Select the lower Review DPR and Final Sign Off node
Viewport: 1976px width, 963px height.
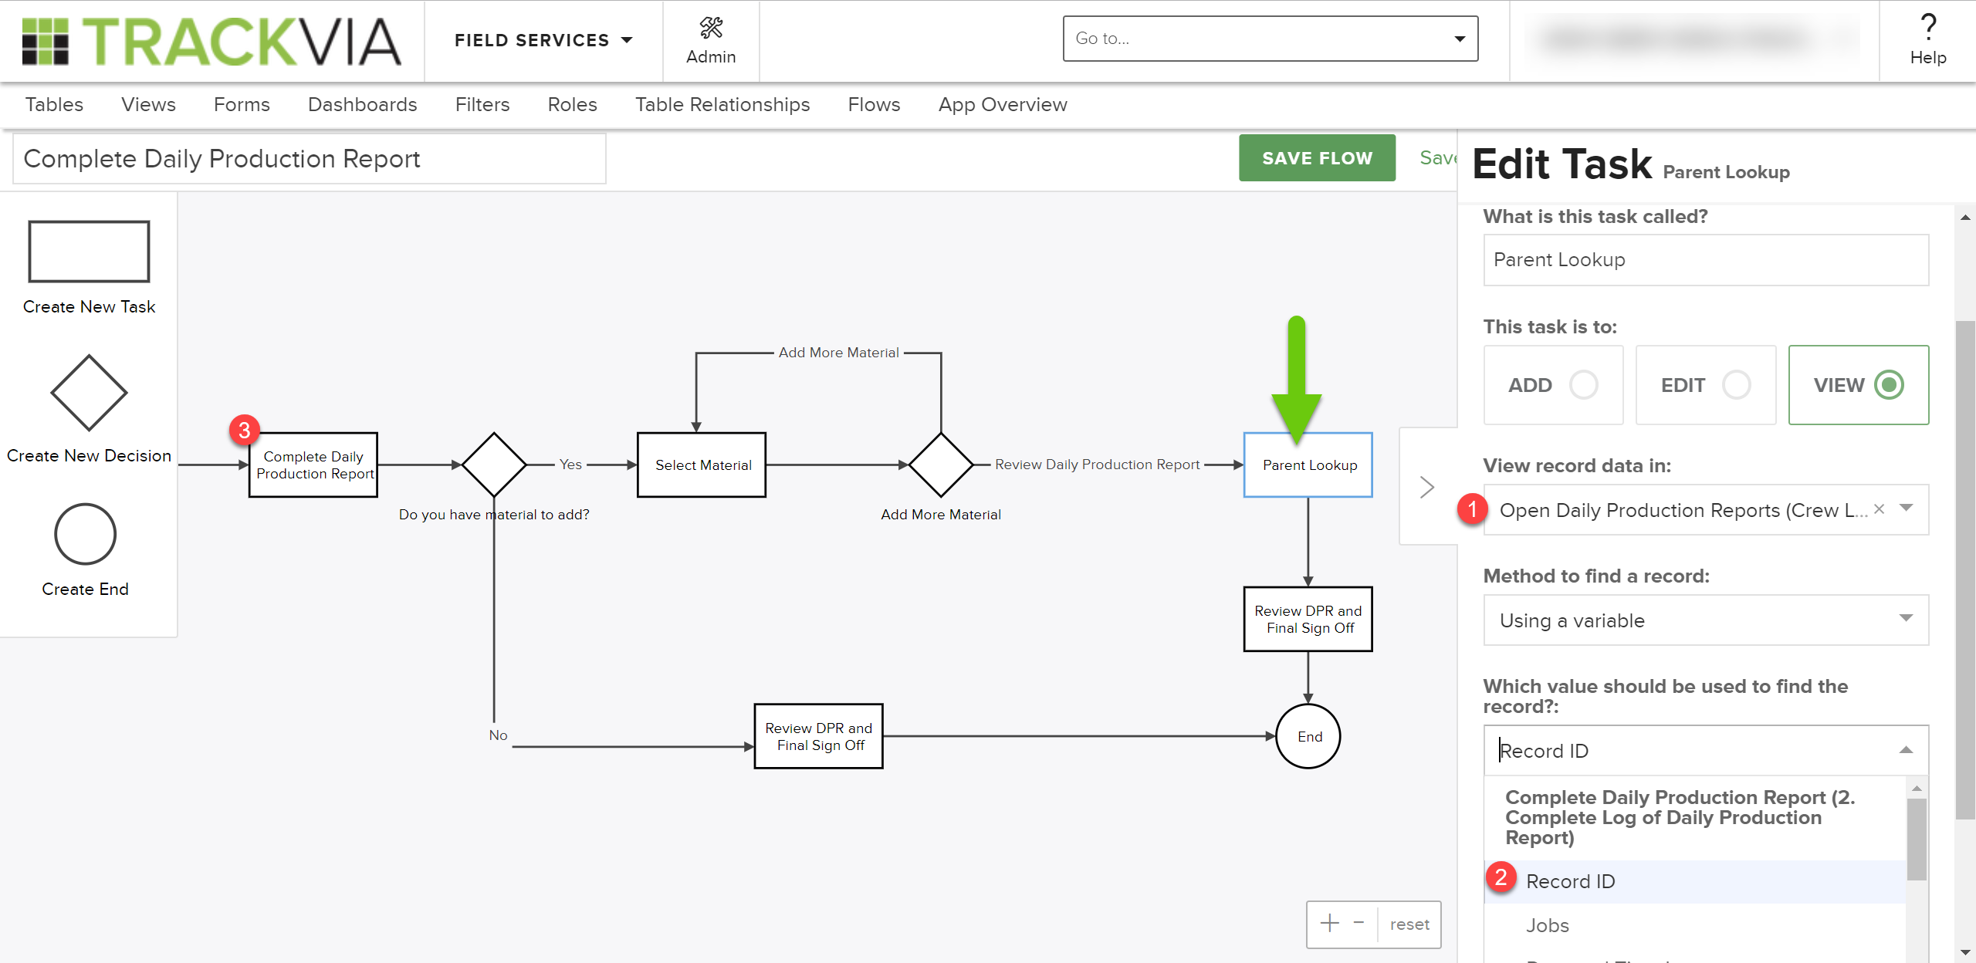819,736
